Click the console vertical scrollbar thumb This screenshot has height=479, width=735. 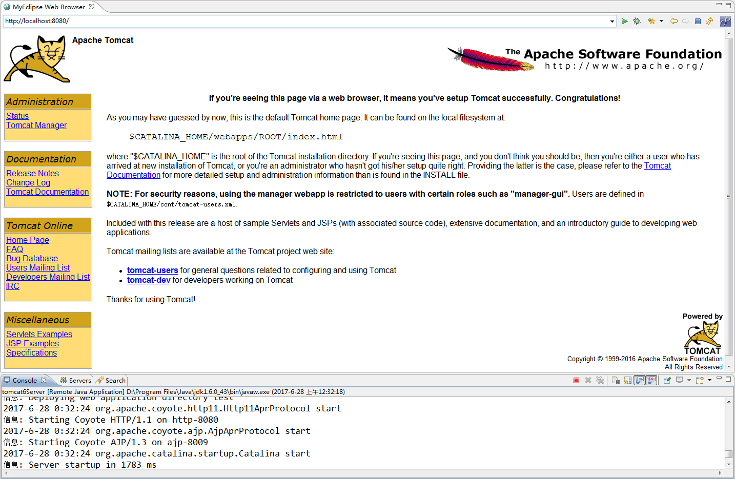tap(728, 454)
